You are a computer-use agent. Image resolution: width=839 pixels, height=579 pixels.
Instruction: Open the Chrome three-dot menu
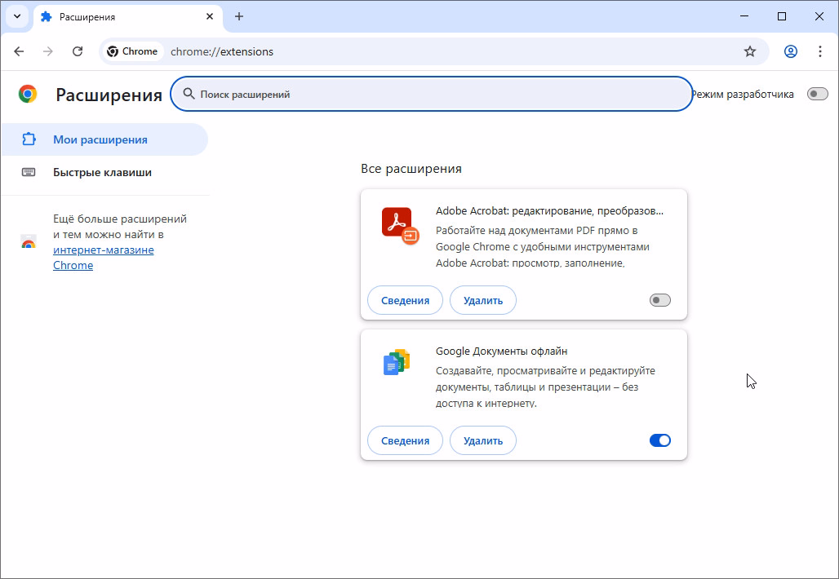820,51
